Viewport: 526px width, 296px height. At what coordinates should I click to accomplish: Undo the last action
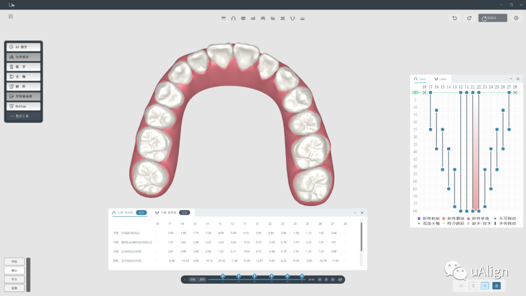pos(454,18)
